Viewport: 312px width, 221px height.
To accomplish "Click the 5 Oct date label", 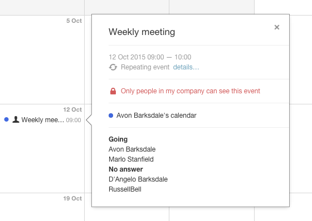I will [74, 21].
